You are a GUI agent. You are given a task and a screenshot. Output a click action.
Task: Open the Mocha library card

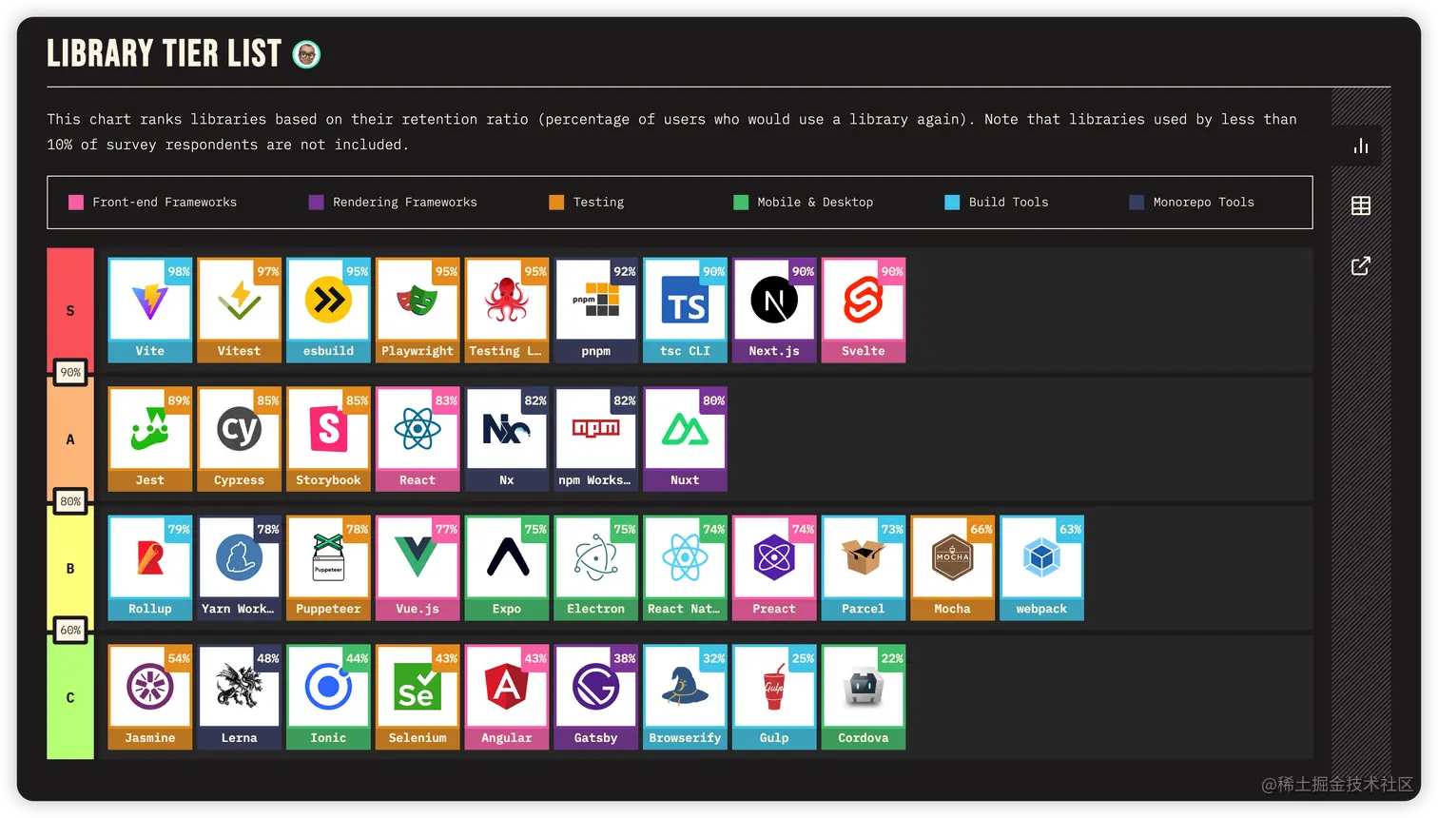(953, 568)
